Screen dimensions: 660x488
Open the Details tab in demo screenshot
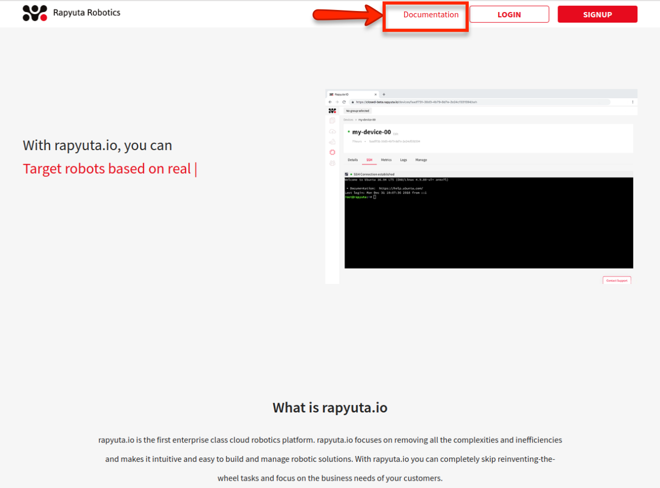[353, 160]
